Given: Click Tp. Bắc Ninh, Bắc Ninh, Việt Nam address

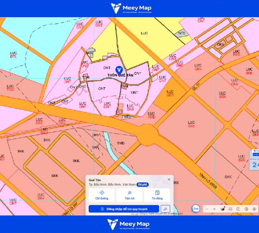Looking at the screenshot, I should [x=112, y=185].
